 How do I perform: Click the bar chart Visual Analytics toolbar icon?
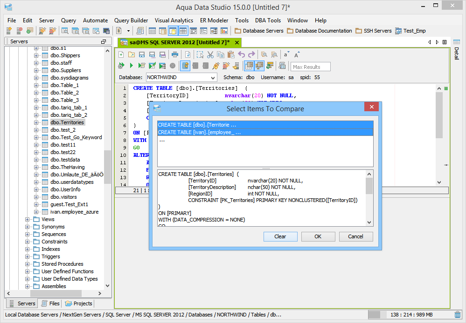[x=224, y=31]
